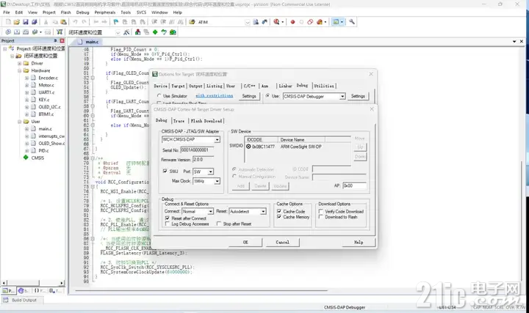529x313 pixels.
Task: Open the target selection dropdown in toolbar
Action: pyautogui.click(x=118, y=32)
